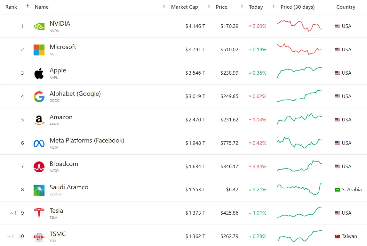Viewport: 367px width, 246px height.
Task: Click the Broadcom logo icon
Action: point(39,167)
